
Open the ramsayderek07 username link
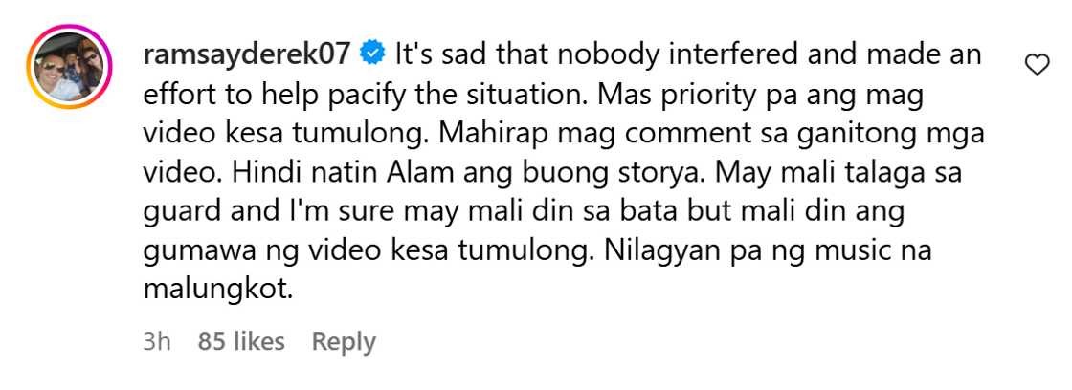pos(247,54)
